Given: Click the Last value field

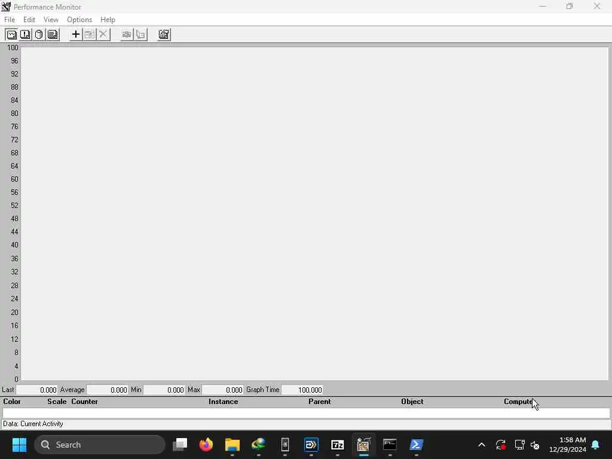Looking at the screenshot, I should pyautogui.click(x=36, y=390).
